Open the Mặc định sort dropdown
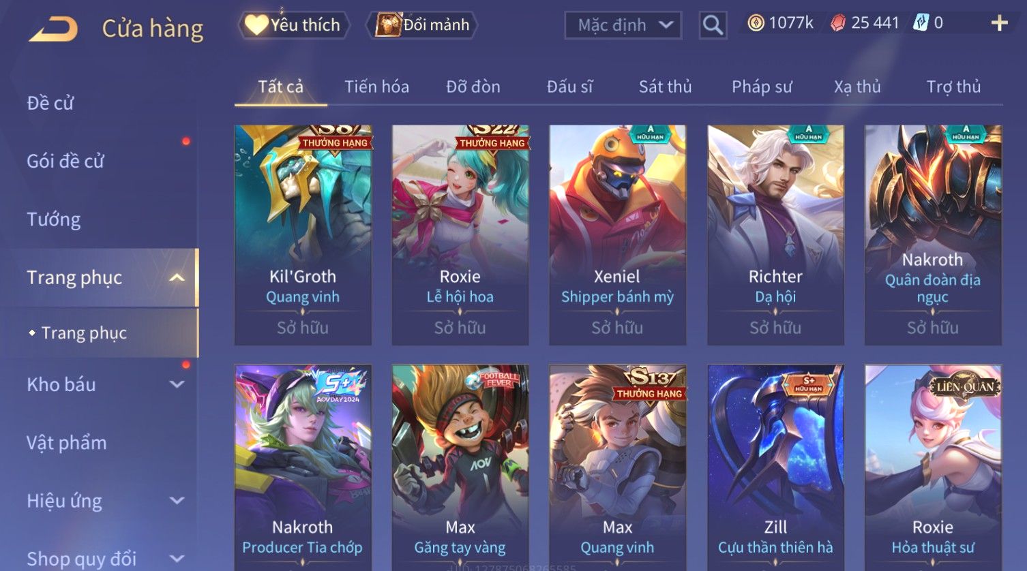Viewport: 1027px width, 571px height. [623, 25]
